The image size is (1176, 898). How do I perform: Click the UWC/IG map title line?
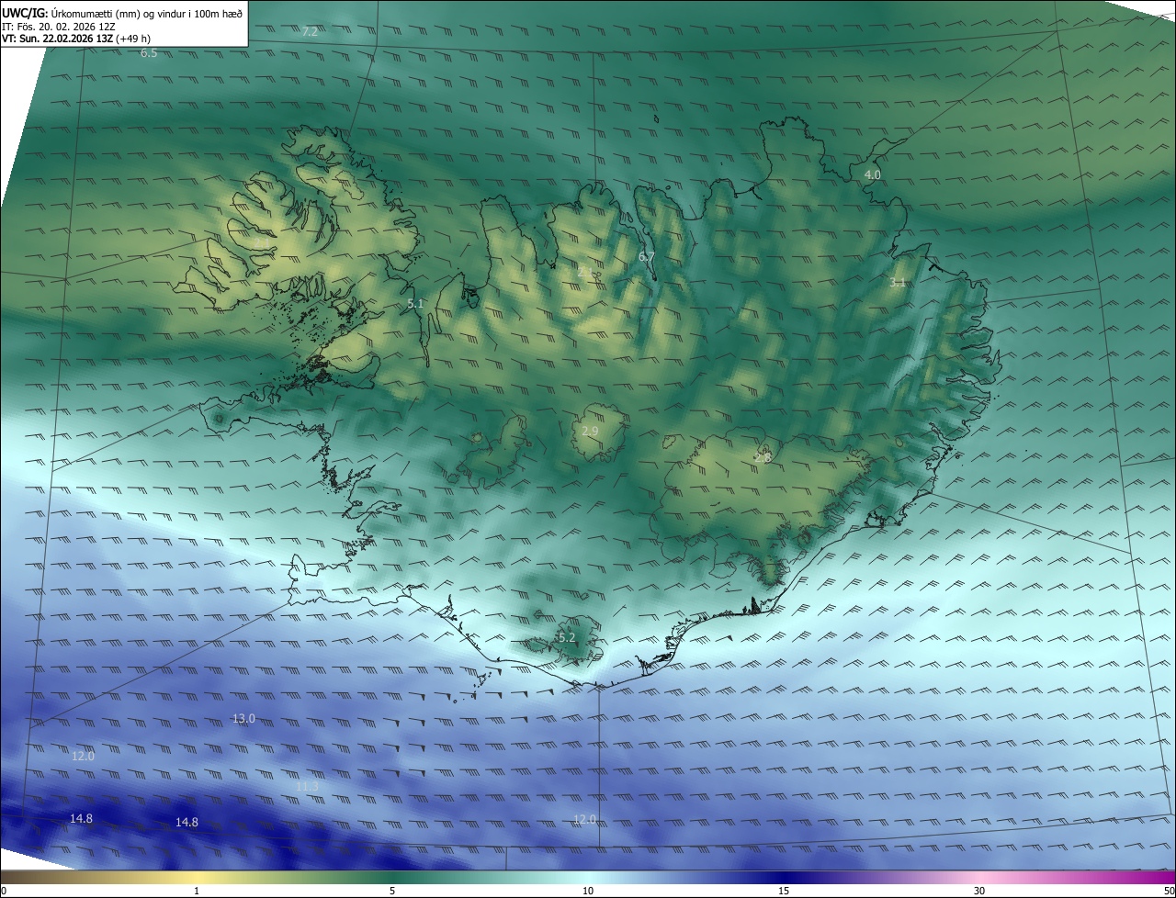122,13
